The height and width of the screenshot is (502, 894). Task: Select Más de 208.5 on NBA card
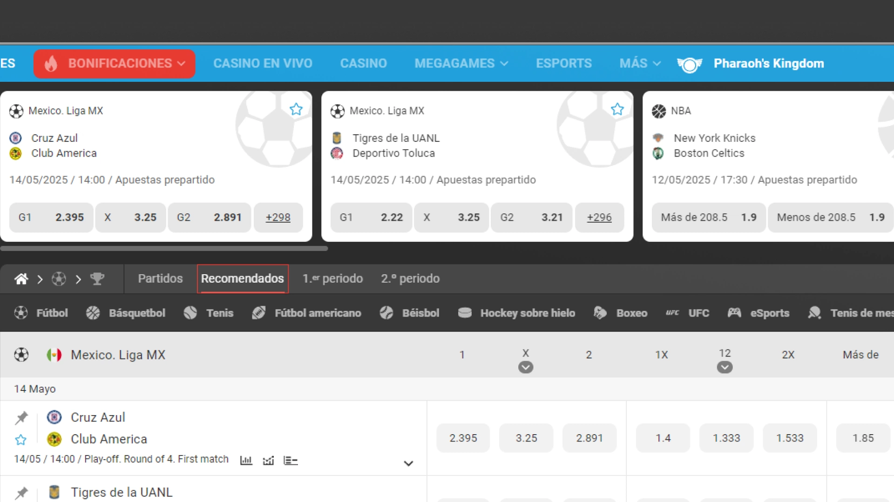click(709, 218)
